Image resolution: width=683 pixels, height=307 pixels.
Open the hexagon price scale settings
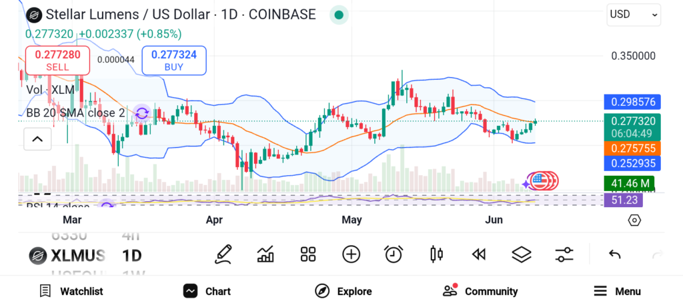634,220
